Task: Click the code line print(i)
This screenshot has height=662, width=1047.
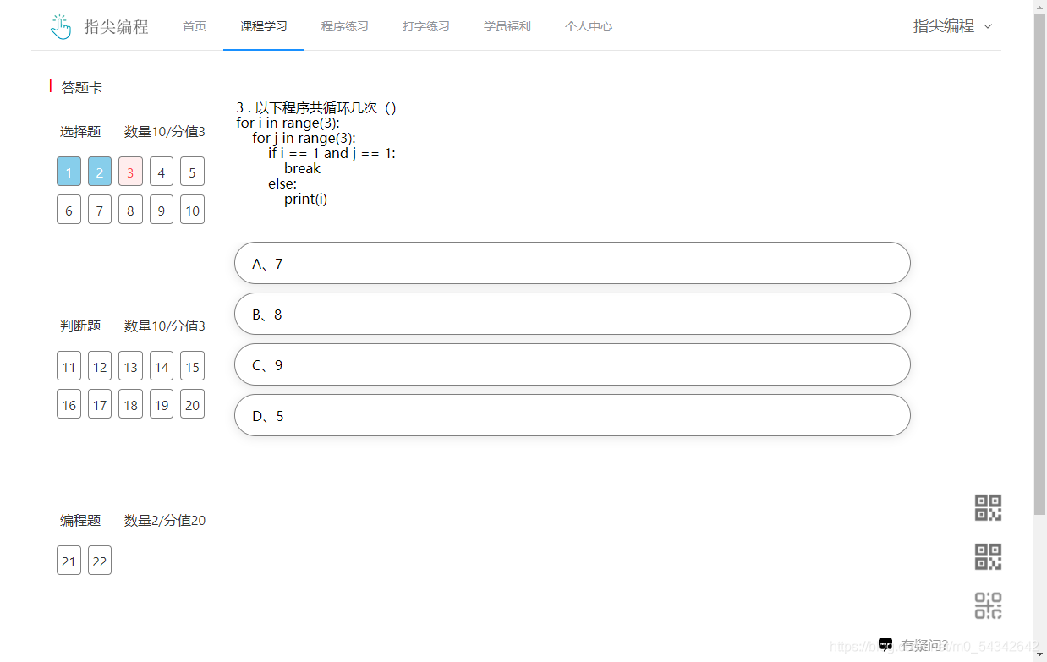Action: (305, 199)
